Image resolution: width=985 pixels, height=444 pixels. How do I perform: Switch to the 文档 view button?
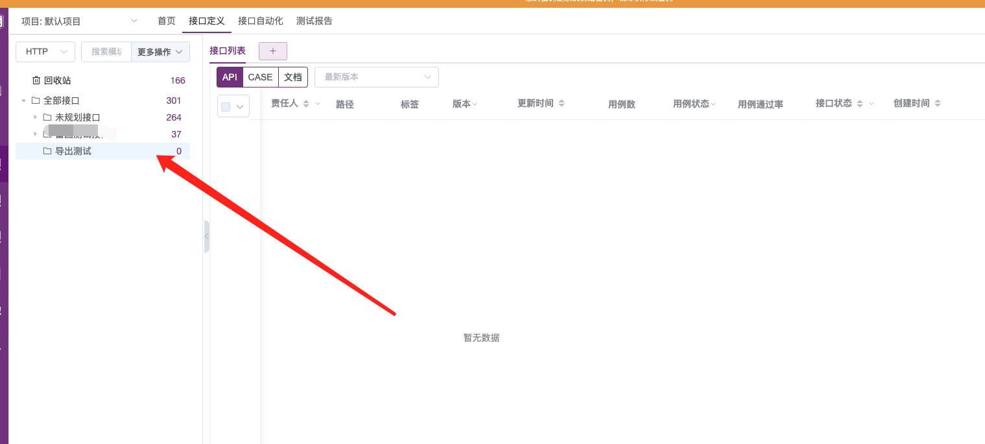293,77
